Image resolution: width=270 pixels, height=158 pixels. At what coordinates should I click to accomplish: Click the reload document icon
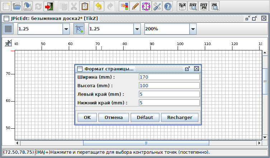tap(38, 6)
